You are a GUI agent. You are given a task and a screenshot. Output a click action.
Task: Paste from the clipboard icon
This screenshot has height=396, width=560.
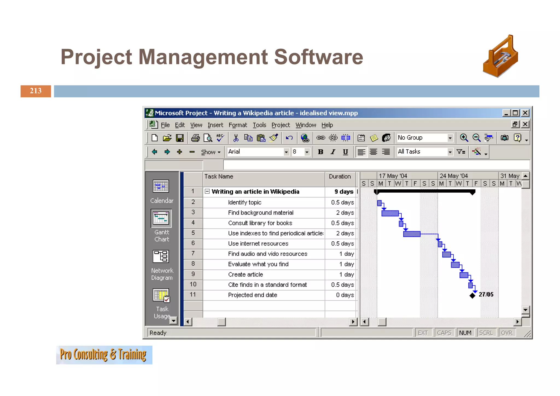pyautogui.click(x=261, y=138)
